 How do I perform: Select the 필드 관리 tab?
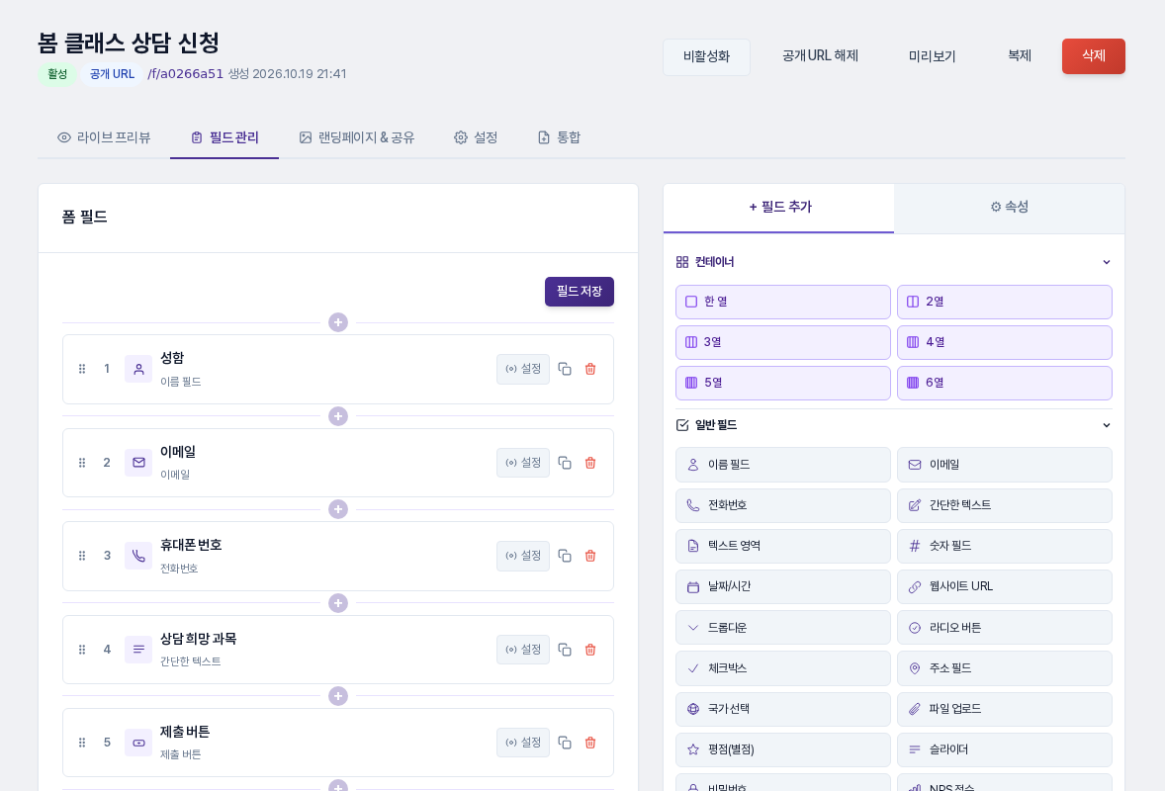coord(224,137)
